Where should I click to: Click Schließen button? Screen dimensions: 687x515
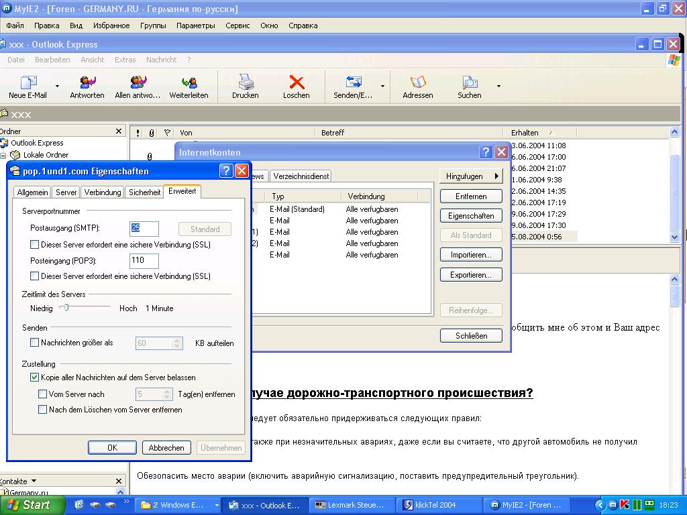coord(471,336)
